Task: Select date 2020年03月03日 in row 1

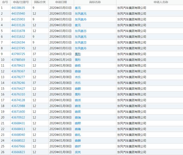Action: click(60, 8)
